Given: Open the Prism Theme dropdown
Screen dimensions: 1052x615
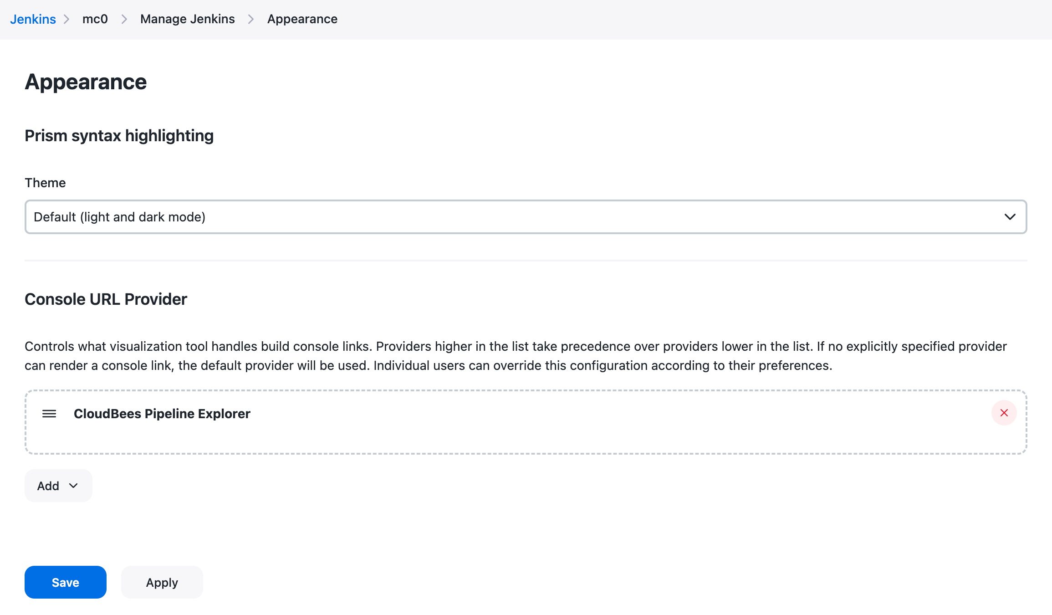Looking at the screenshot, I should (x=526, y=217).
